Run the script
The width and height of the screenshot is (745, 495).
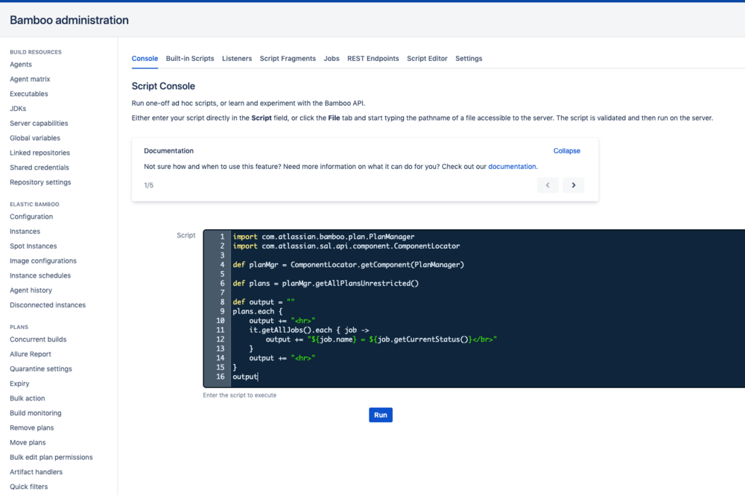pos(381,415)
